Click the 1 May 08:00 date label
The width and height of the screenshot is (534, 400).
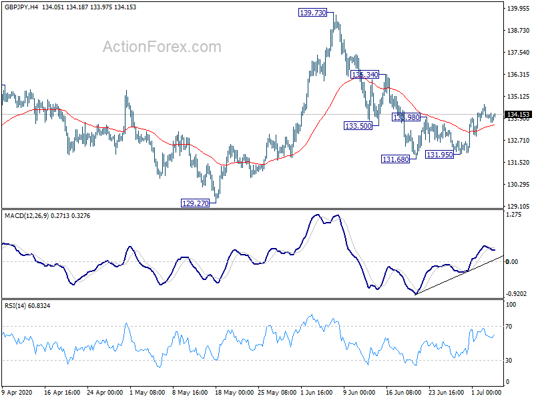tap(147, 393)
